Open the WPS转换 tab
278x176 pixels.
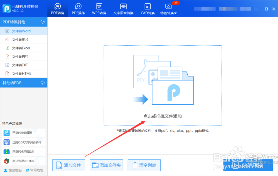(x=99, y=9)
